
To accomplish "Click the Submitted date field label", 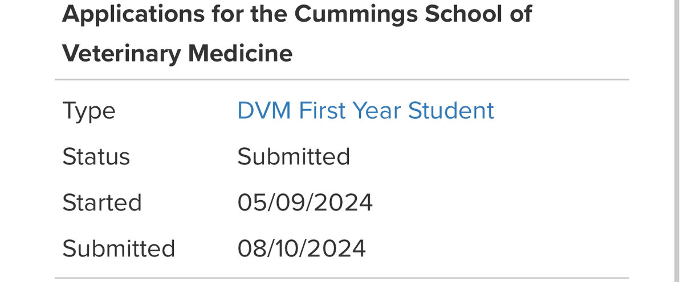I will (119, 248).
